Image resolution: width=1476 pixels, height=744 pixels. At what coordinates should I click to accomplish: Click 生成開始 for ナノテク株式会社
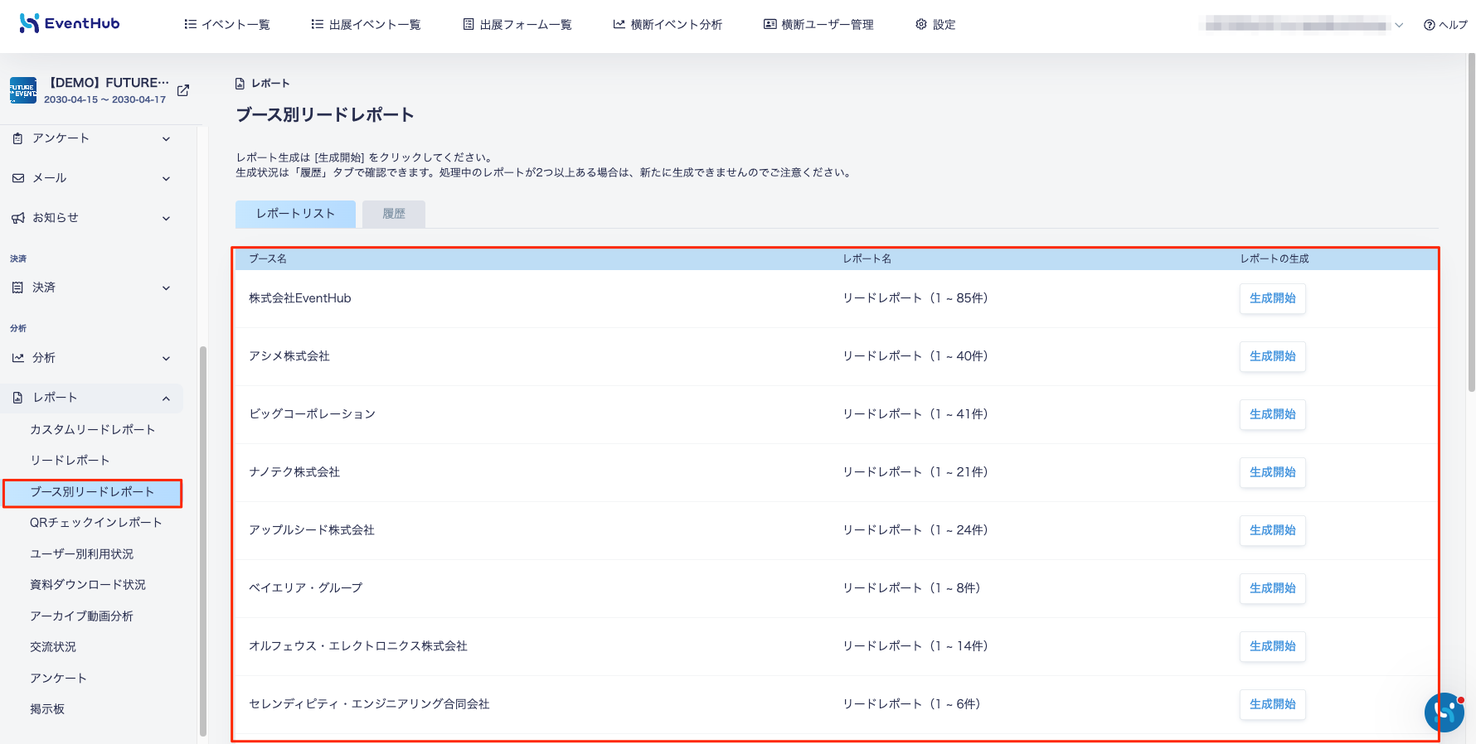(x=1273, y=472)
